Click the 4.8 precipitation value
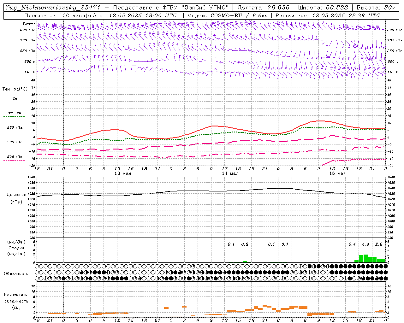 [365, 244]
